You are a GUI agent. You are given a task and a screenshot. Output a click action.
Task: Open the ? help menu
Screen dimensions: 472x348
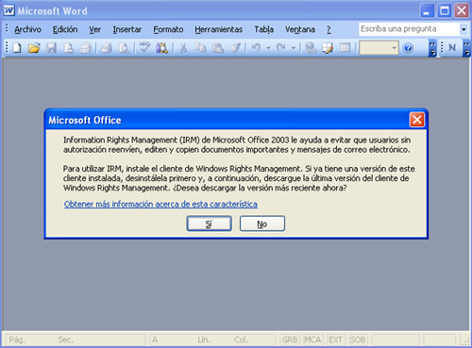[329, 29]
